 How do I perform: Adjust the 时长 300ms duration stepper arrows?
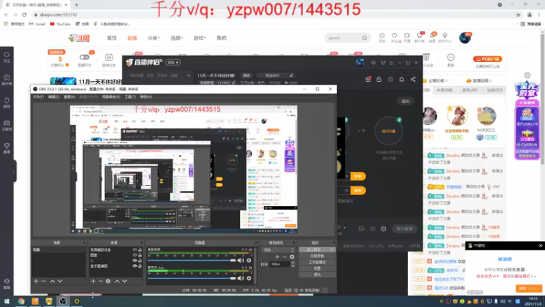(293, 264)
